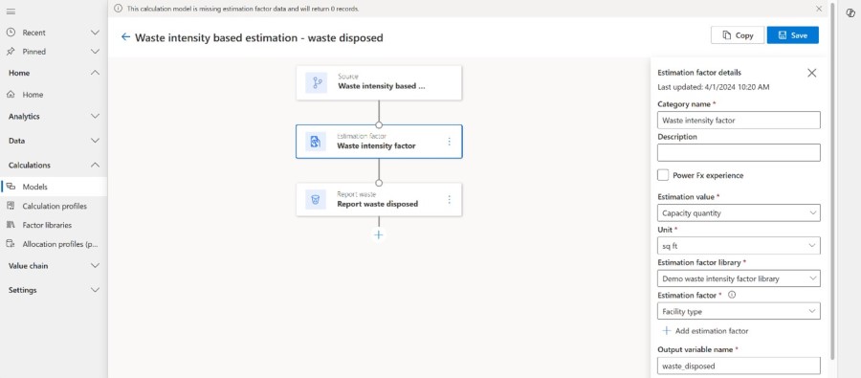Open the Estimation value dropdown

click(x=739, y=213)
